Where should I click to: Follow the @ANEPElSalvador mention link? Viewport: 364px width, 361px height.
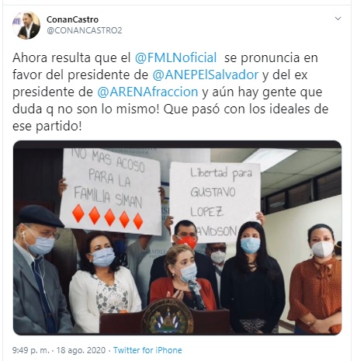[206, 75]
